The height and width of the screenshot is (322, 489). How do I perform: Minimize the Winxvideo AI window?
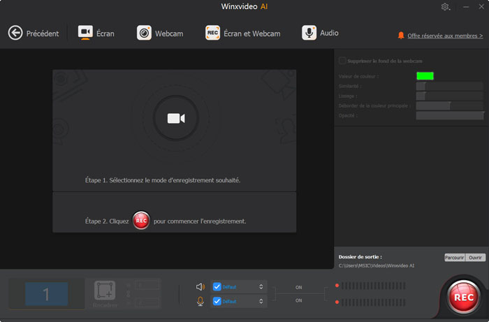tap(466, 7)
